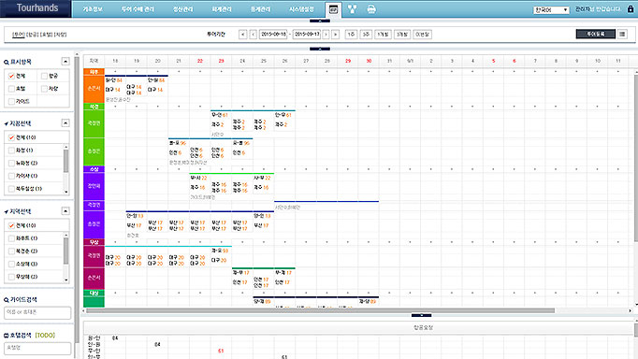Image resolution: width=638 pixels, height=359 pixels.
Task: Open the 시스템설정 menu
Action: click(301, 9)
